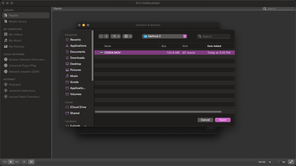Open the list view options dropdown
Screen dimensions: 296x166
[x=116, y=36]
